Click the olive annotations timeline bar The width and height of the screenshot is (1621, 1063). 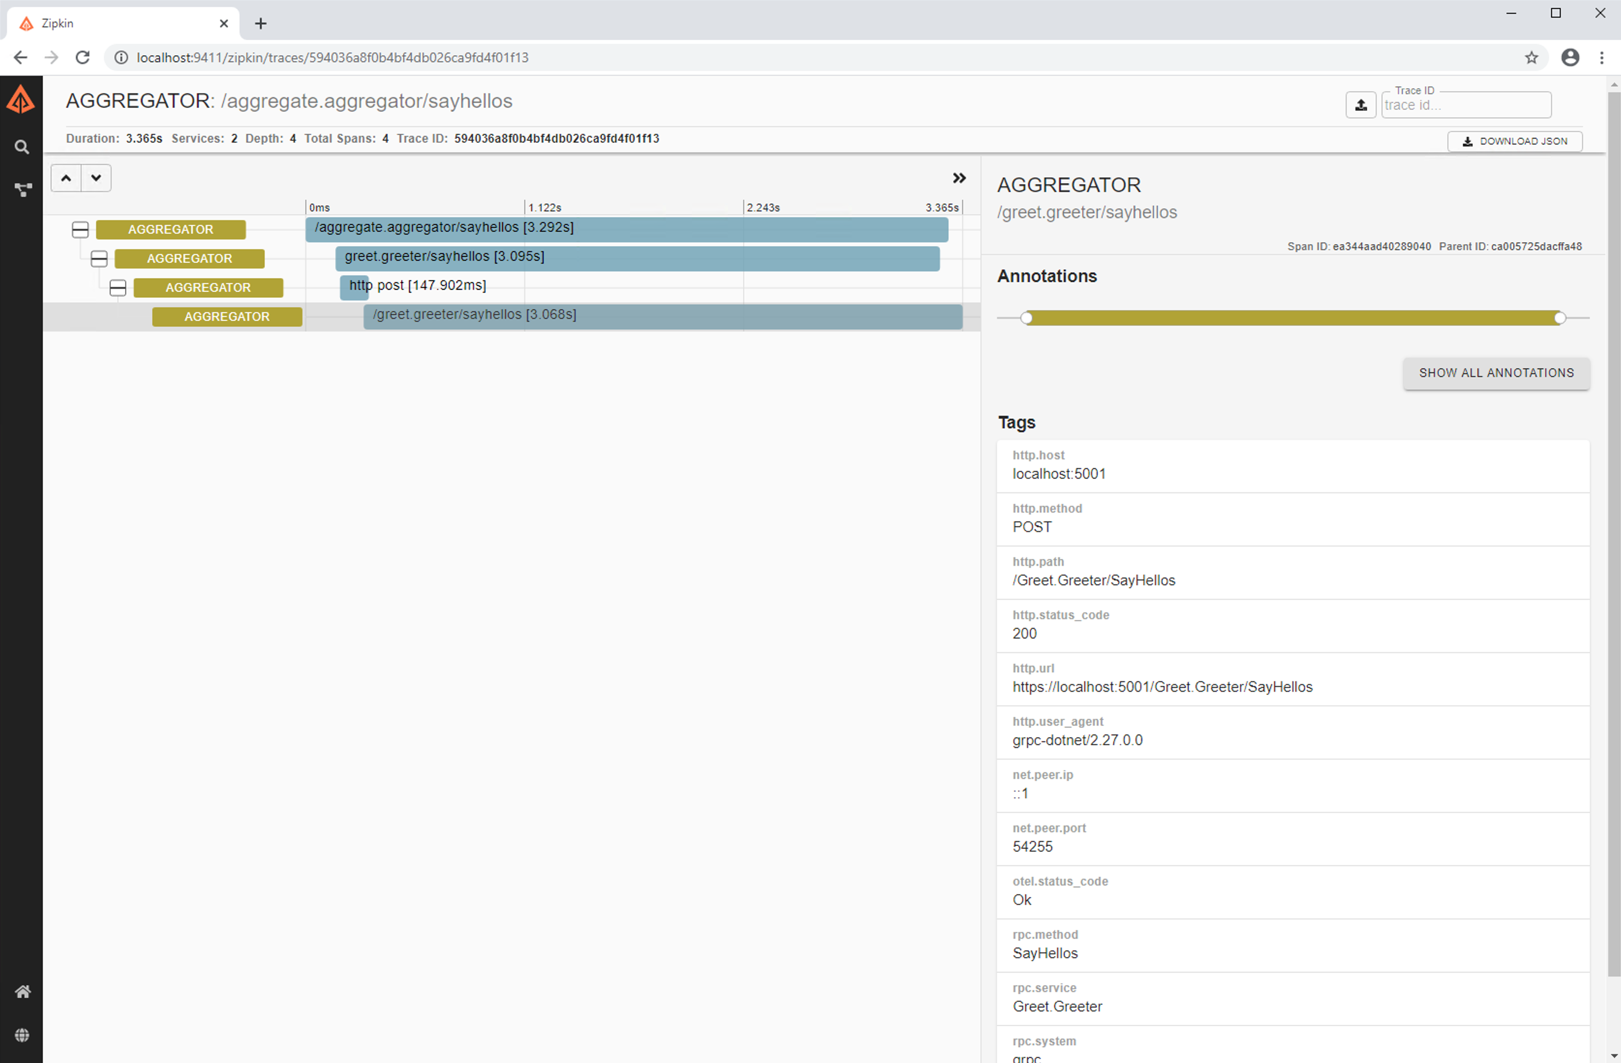(x=1293, y=318)
